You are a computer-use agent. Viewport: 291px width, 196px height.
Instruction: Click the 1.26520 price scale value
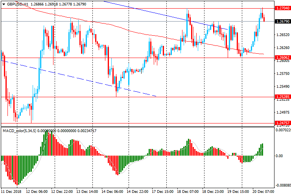click(283, 35)
